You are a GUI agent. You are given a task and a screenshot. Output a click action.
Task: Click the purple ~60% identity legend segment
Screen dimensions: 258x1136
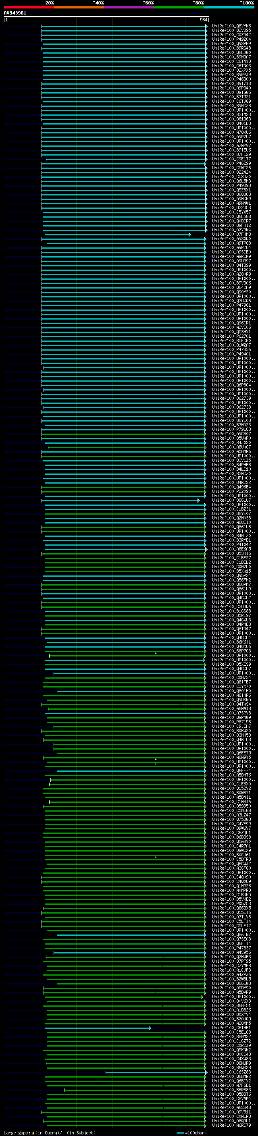tap(129, 7)
